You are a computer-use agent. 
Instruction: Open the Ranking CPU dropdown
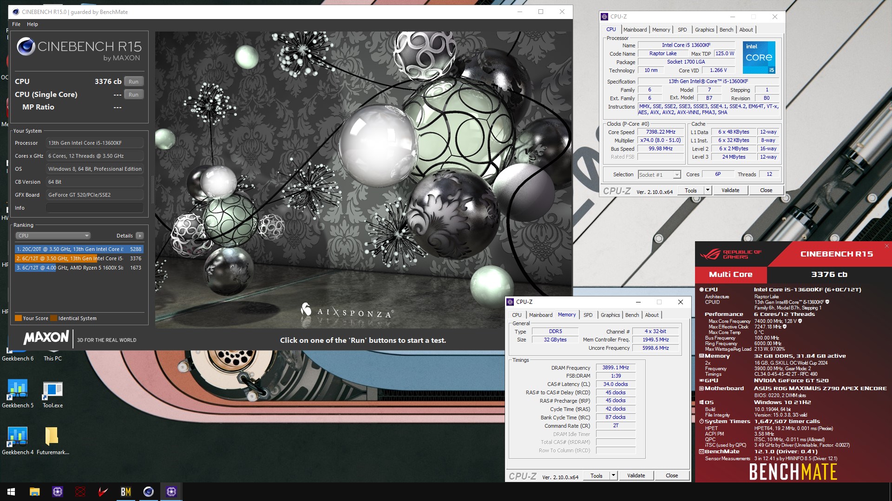53,236
